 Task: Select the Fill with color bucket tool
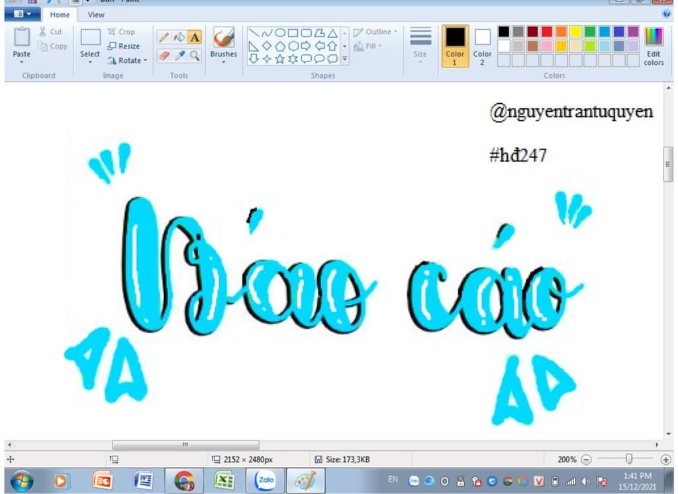pyautogui.click(x=179, y=38)
